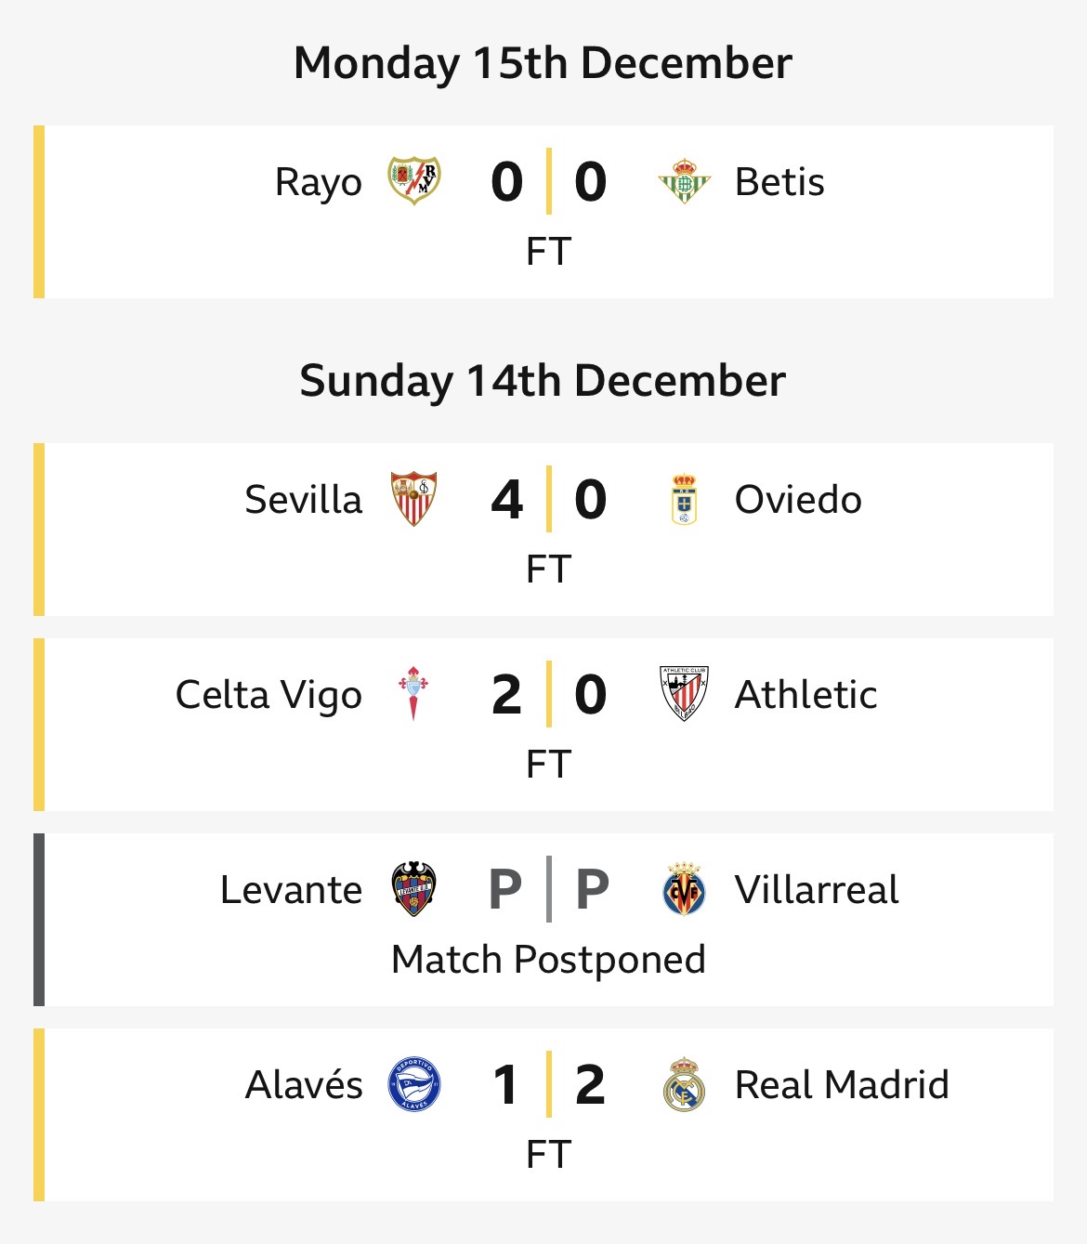Click the Villarreal club crest
Viewport: 1087px width, 1244px height.
684,889
